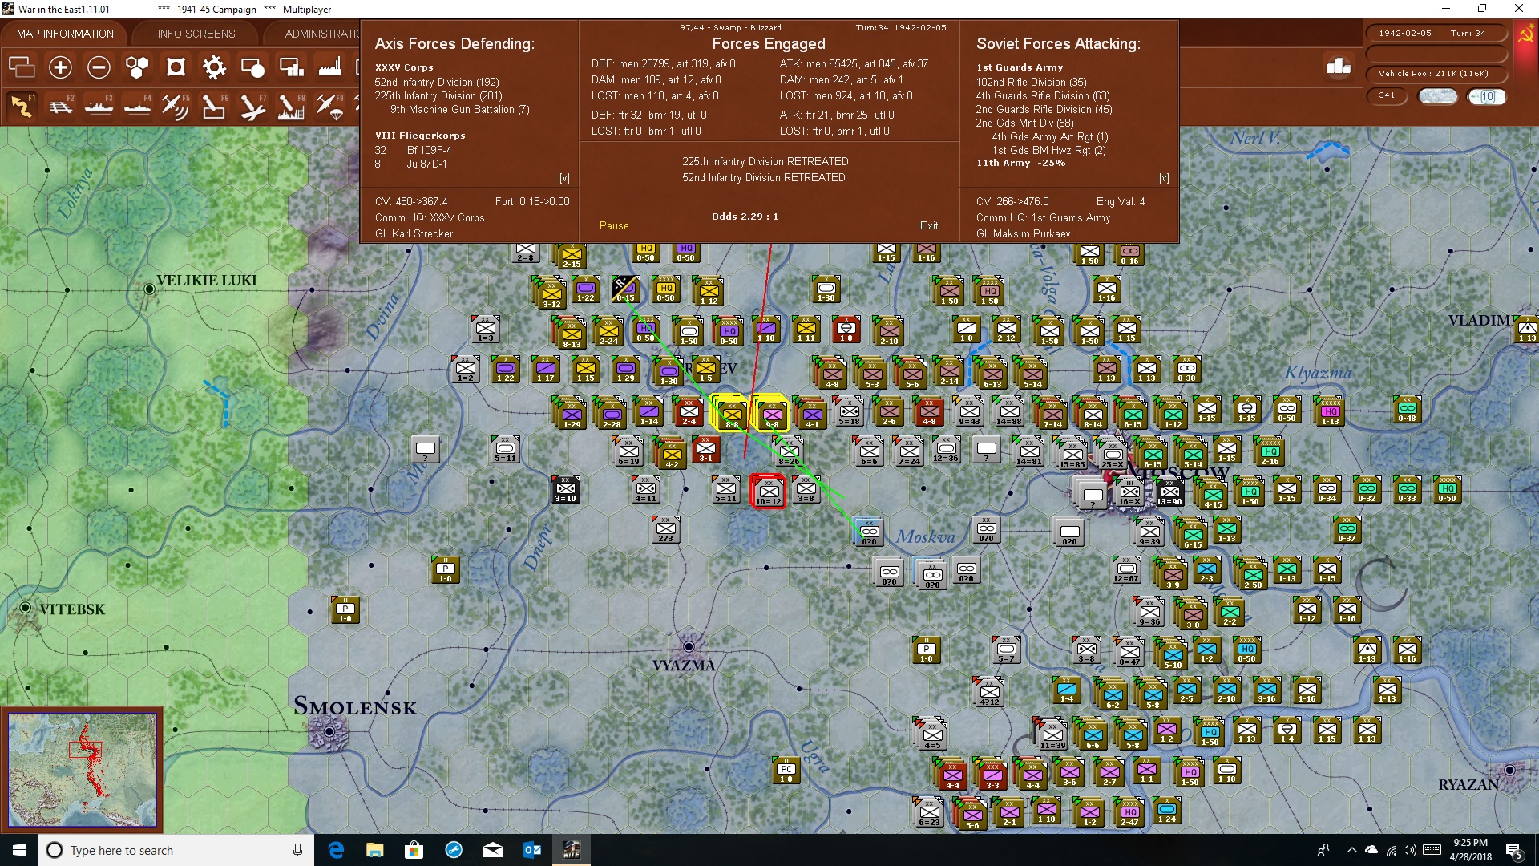Click 4th Guards Rifle Division (63) entry
Viewport: 1539px width, 866px height.
point(1043,95)
